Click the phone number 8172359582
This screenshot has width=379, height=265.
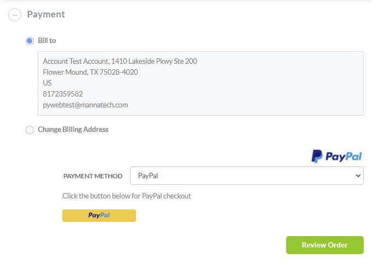63,94
